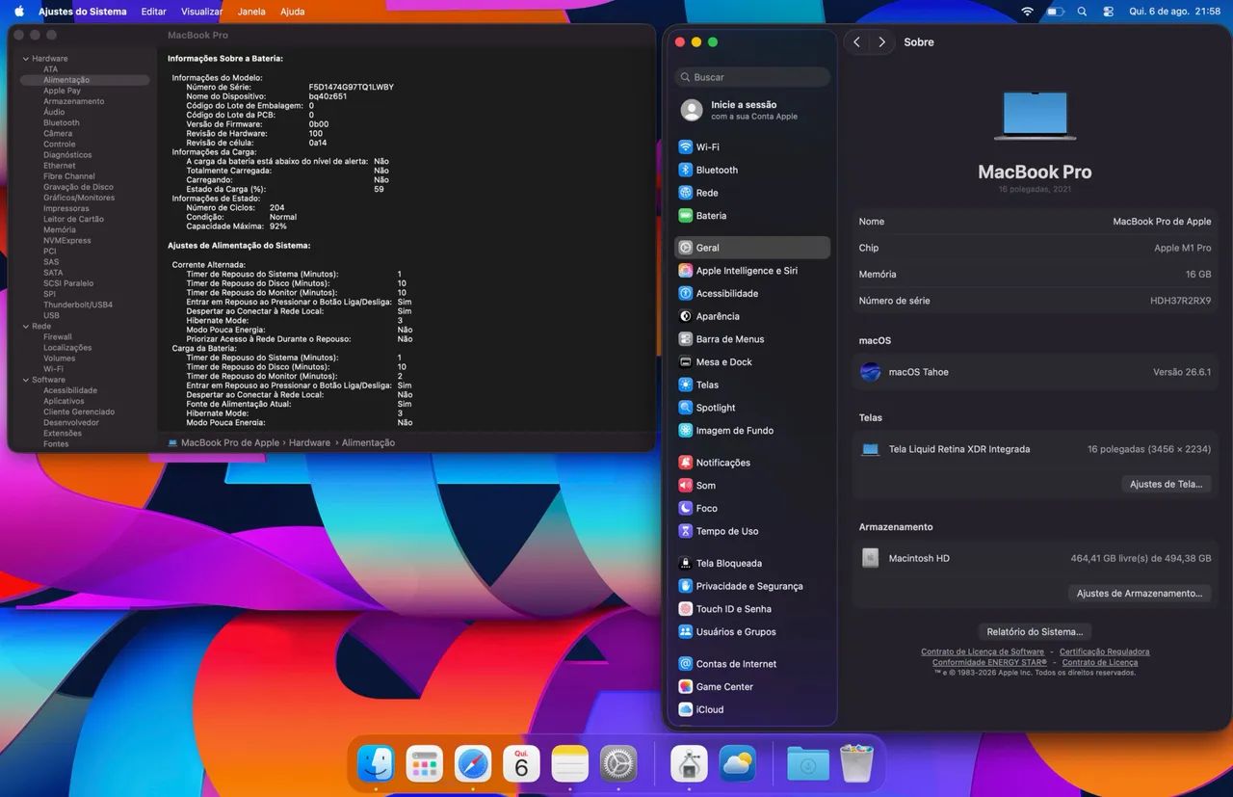Open Contas de Internet settings
The width and height of the screenshot is (1233, 797).
click(752, 664)
